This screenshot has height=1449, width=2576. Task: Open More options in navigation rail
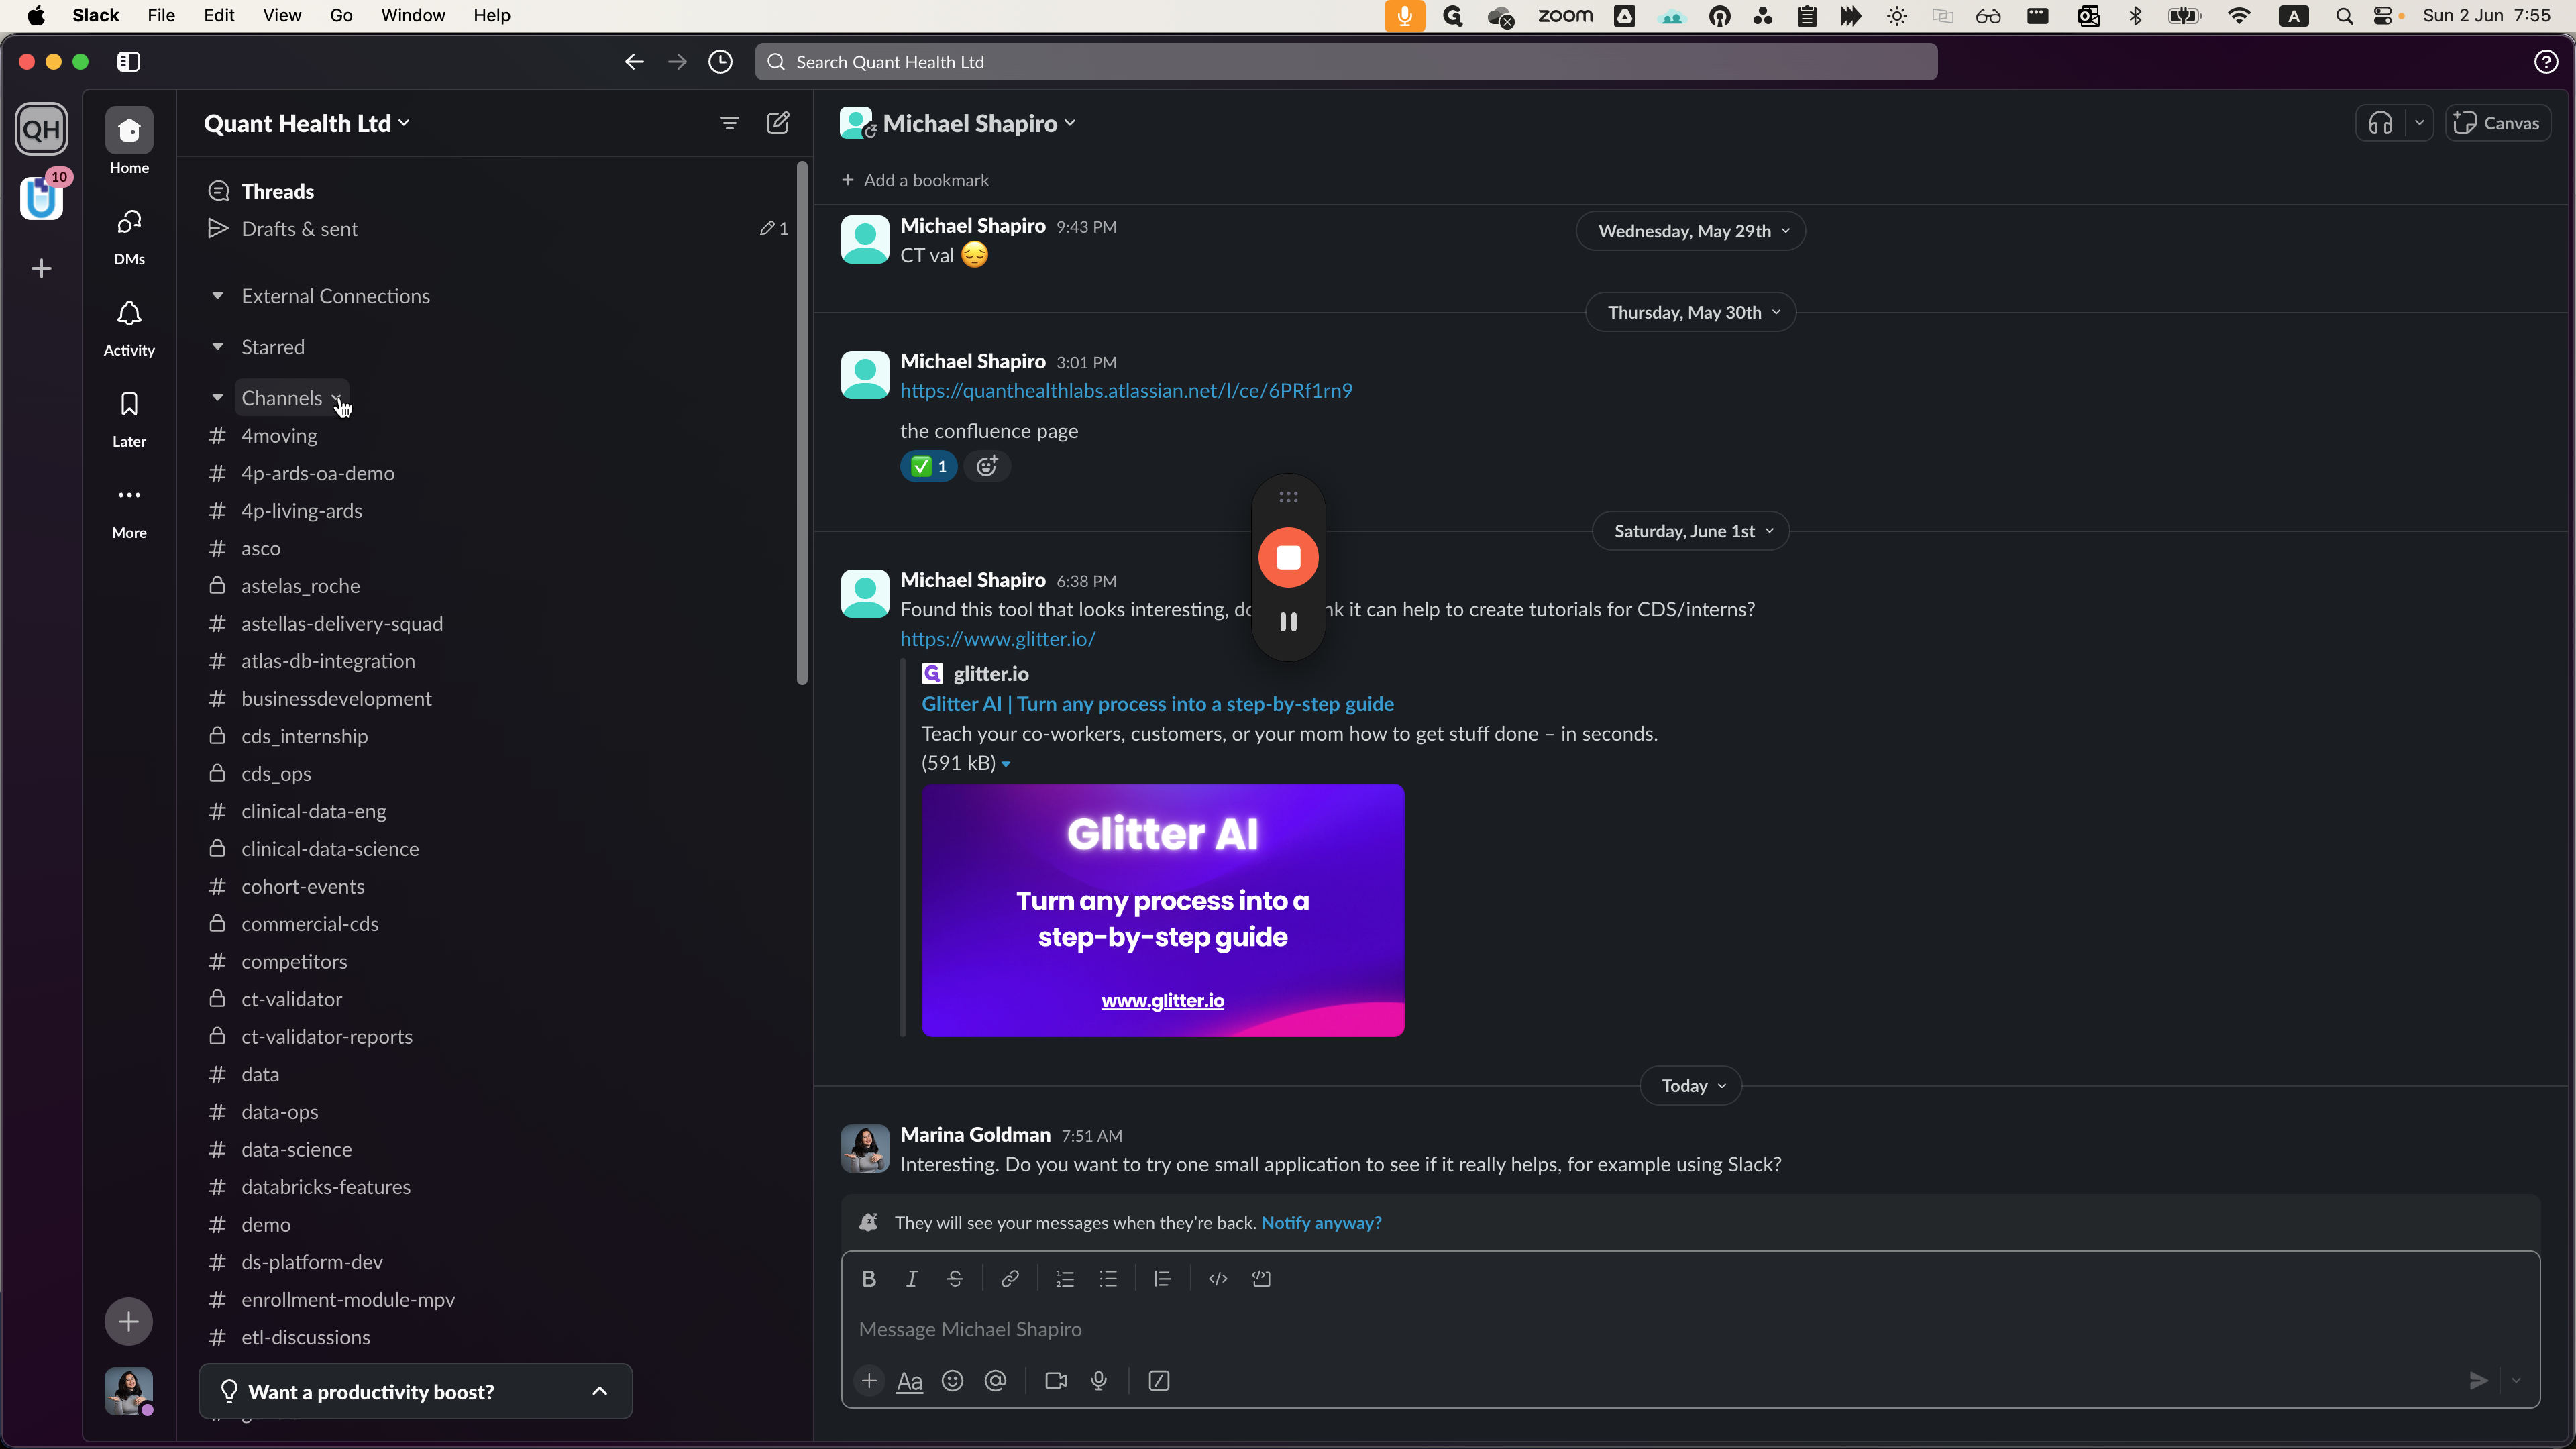pyautogui.click(x=129, y=510)
